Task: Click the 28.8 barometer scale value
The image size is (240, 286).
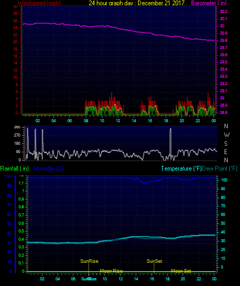Action: (x=224, y=112)
